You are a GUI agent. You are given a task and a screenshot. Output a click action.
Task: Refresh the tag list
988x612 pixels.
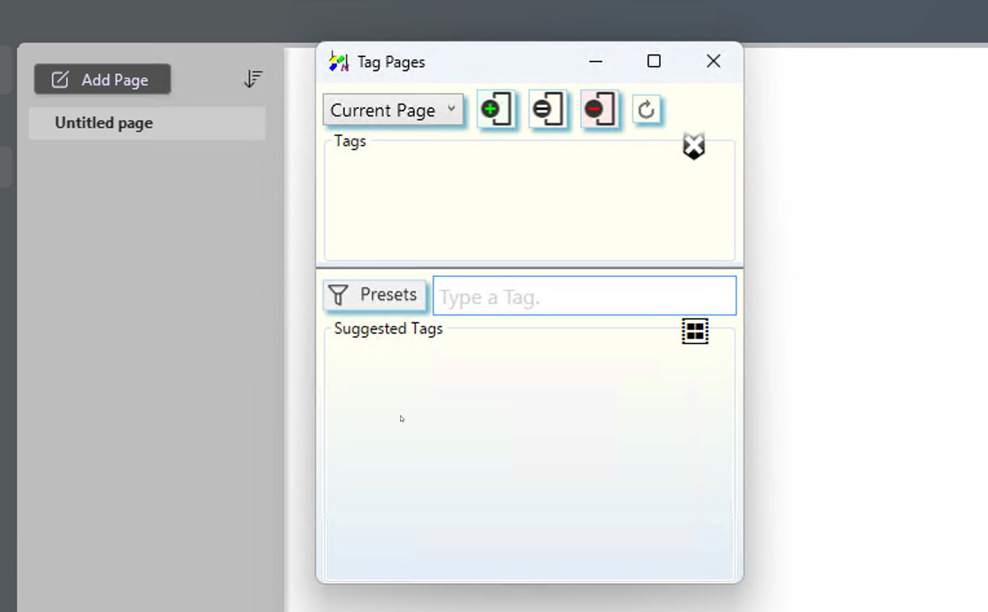coord(647,109)
